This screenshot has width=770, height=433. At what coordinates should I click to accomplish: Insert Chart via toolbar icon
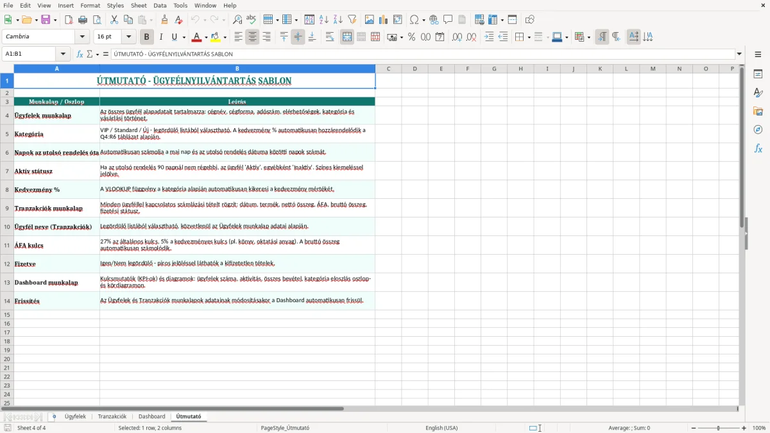click(384, 20)
